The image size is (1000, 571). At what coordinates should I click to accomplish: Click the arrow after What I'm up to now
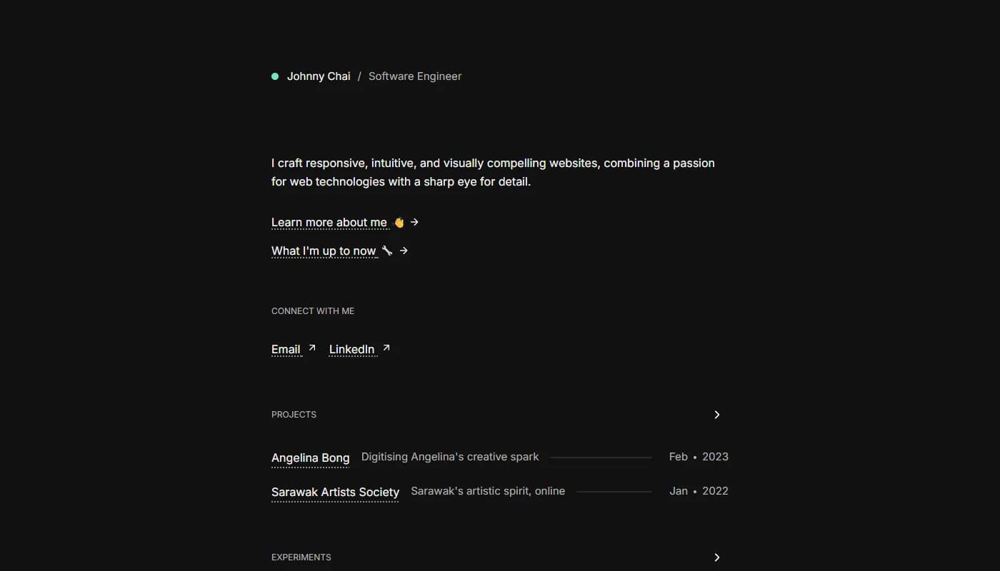(x=404, y=251)
